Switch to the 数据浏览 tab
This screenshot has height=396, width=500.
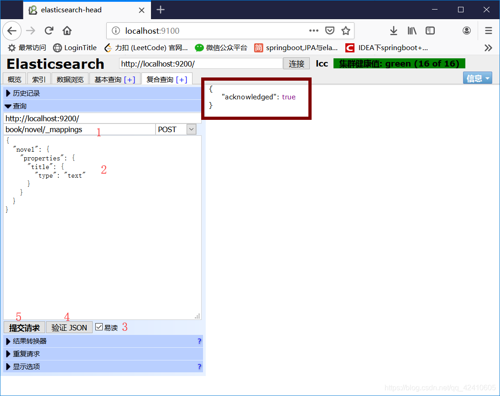click(x=70, y=78)
